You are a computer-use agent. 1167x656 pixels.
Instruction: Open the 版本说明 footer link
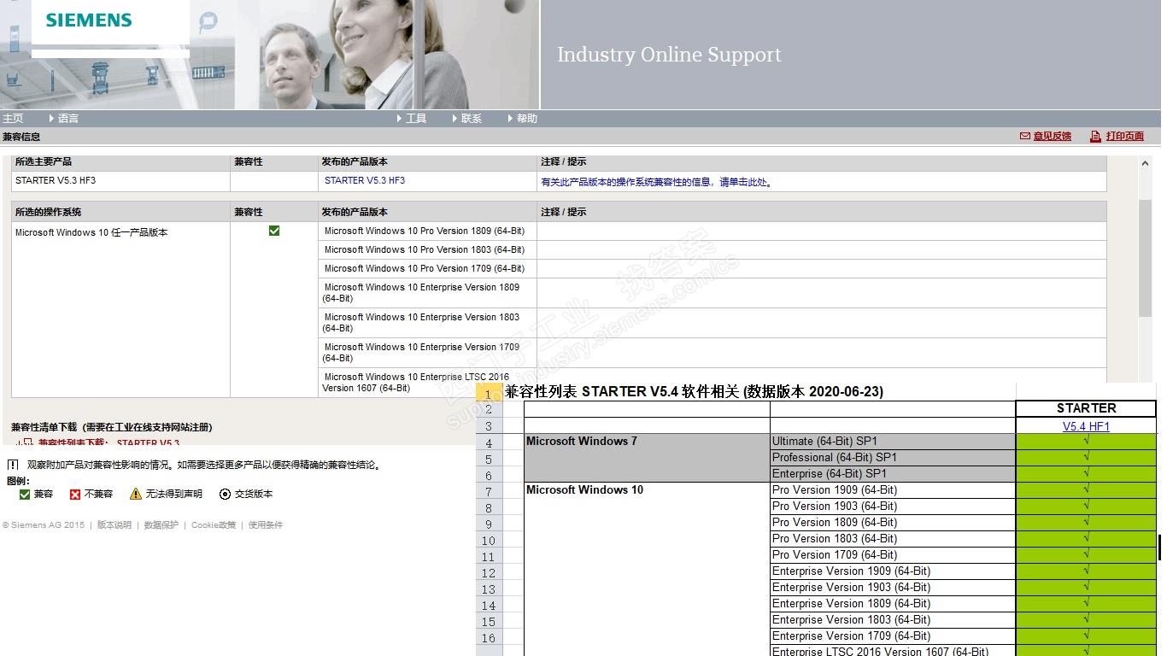[114, 525]
